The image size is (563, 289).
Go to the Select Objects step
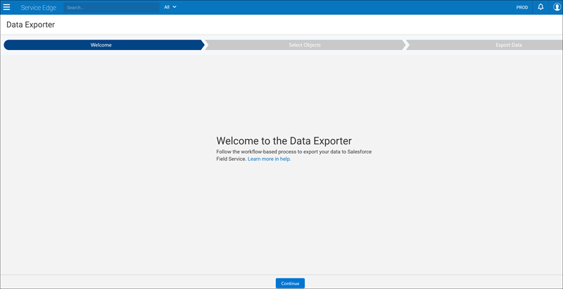click(305, 45)
